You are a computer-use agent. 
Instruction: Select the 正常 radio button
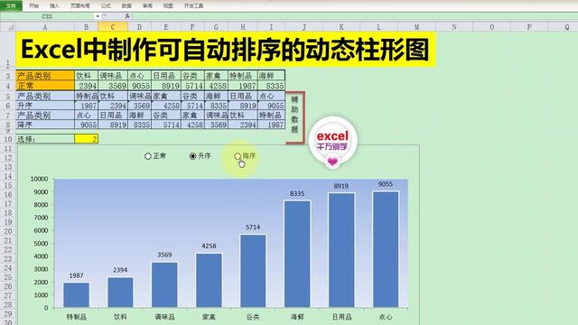point(148,156)
